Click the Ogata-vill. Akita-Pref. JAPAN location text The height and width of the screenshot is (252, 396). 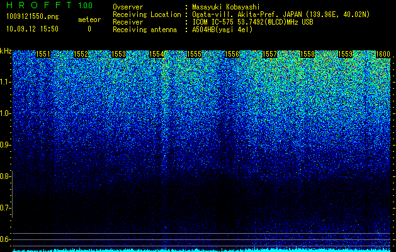click(281, 14)
